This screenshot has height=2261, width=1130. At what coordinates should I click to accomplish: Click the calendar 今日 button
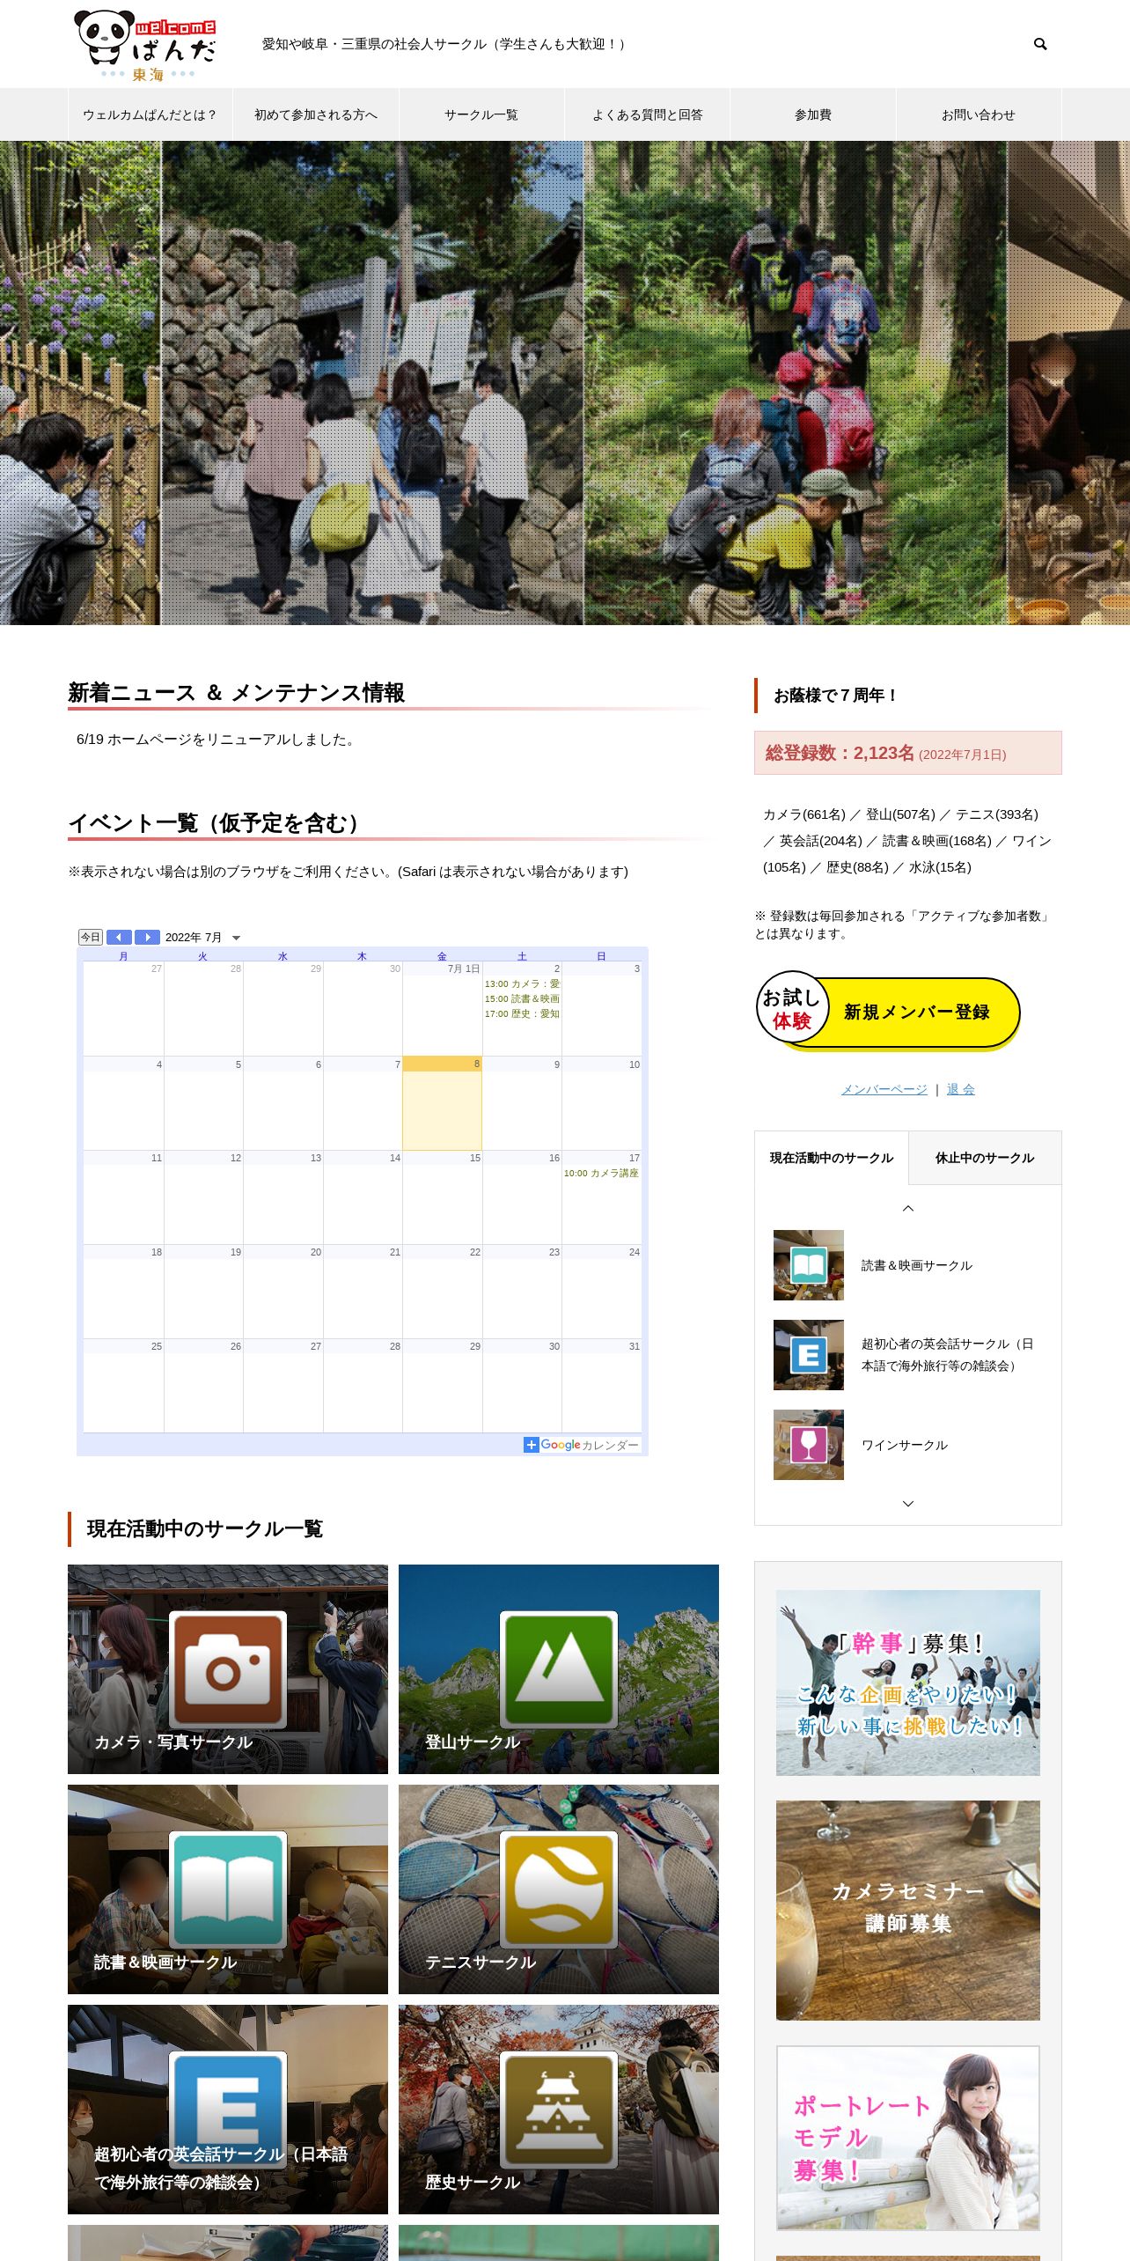(91, 937)
